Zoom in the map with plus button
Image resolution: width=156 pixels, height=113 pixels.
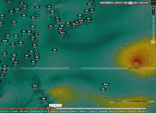(153, 9)
